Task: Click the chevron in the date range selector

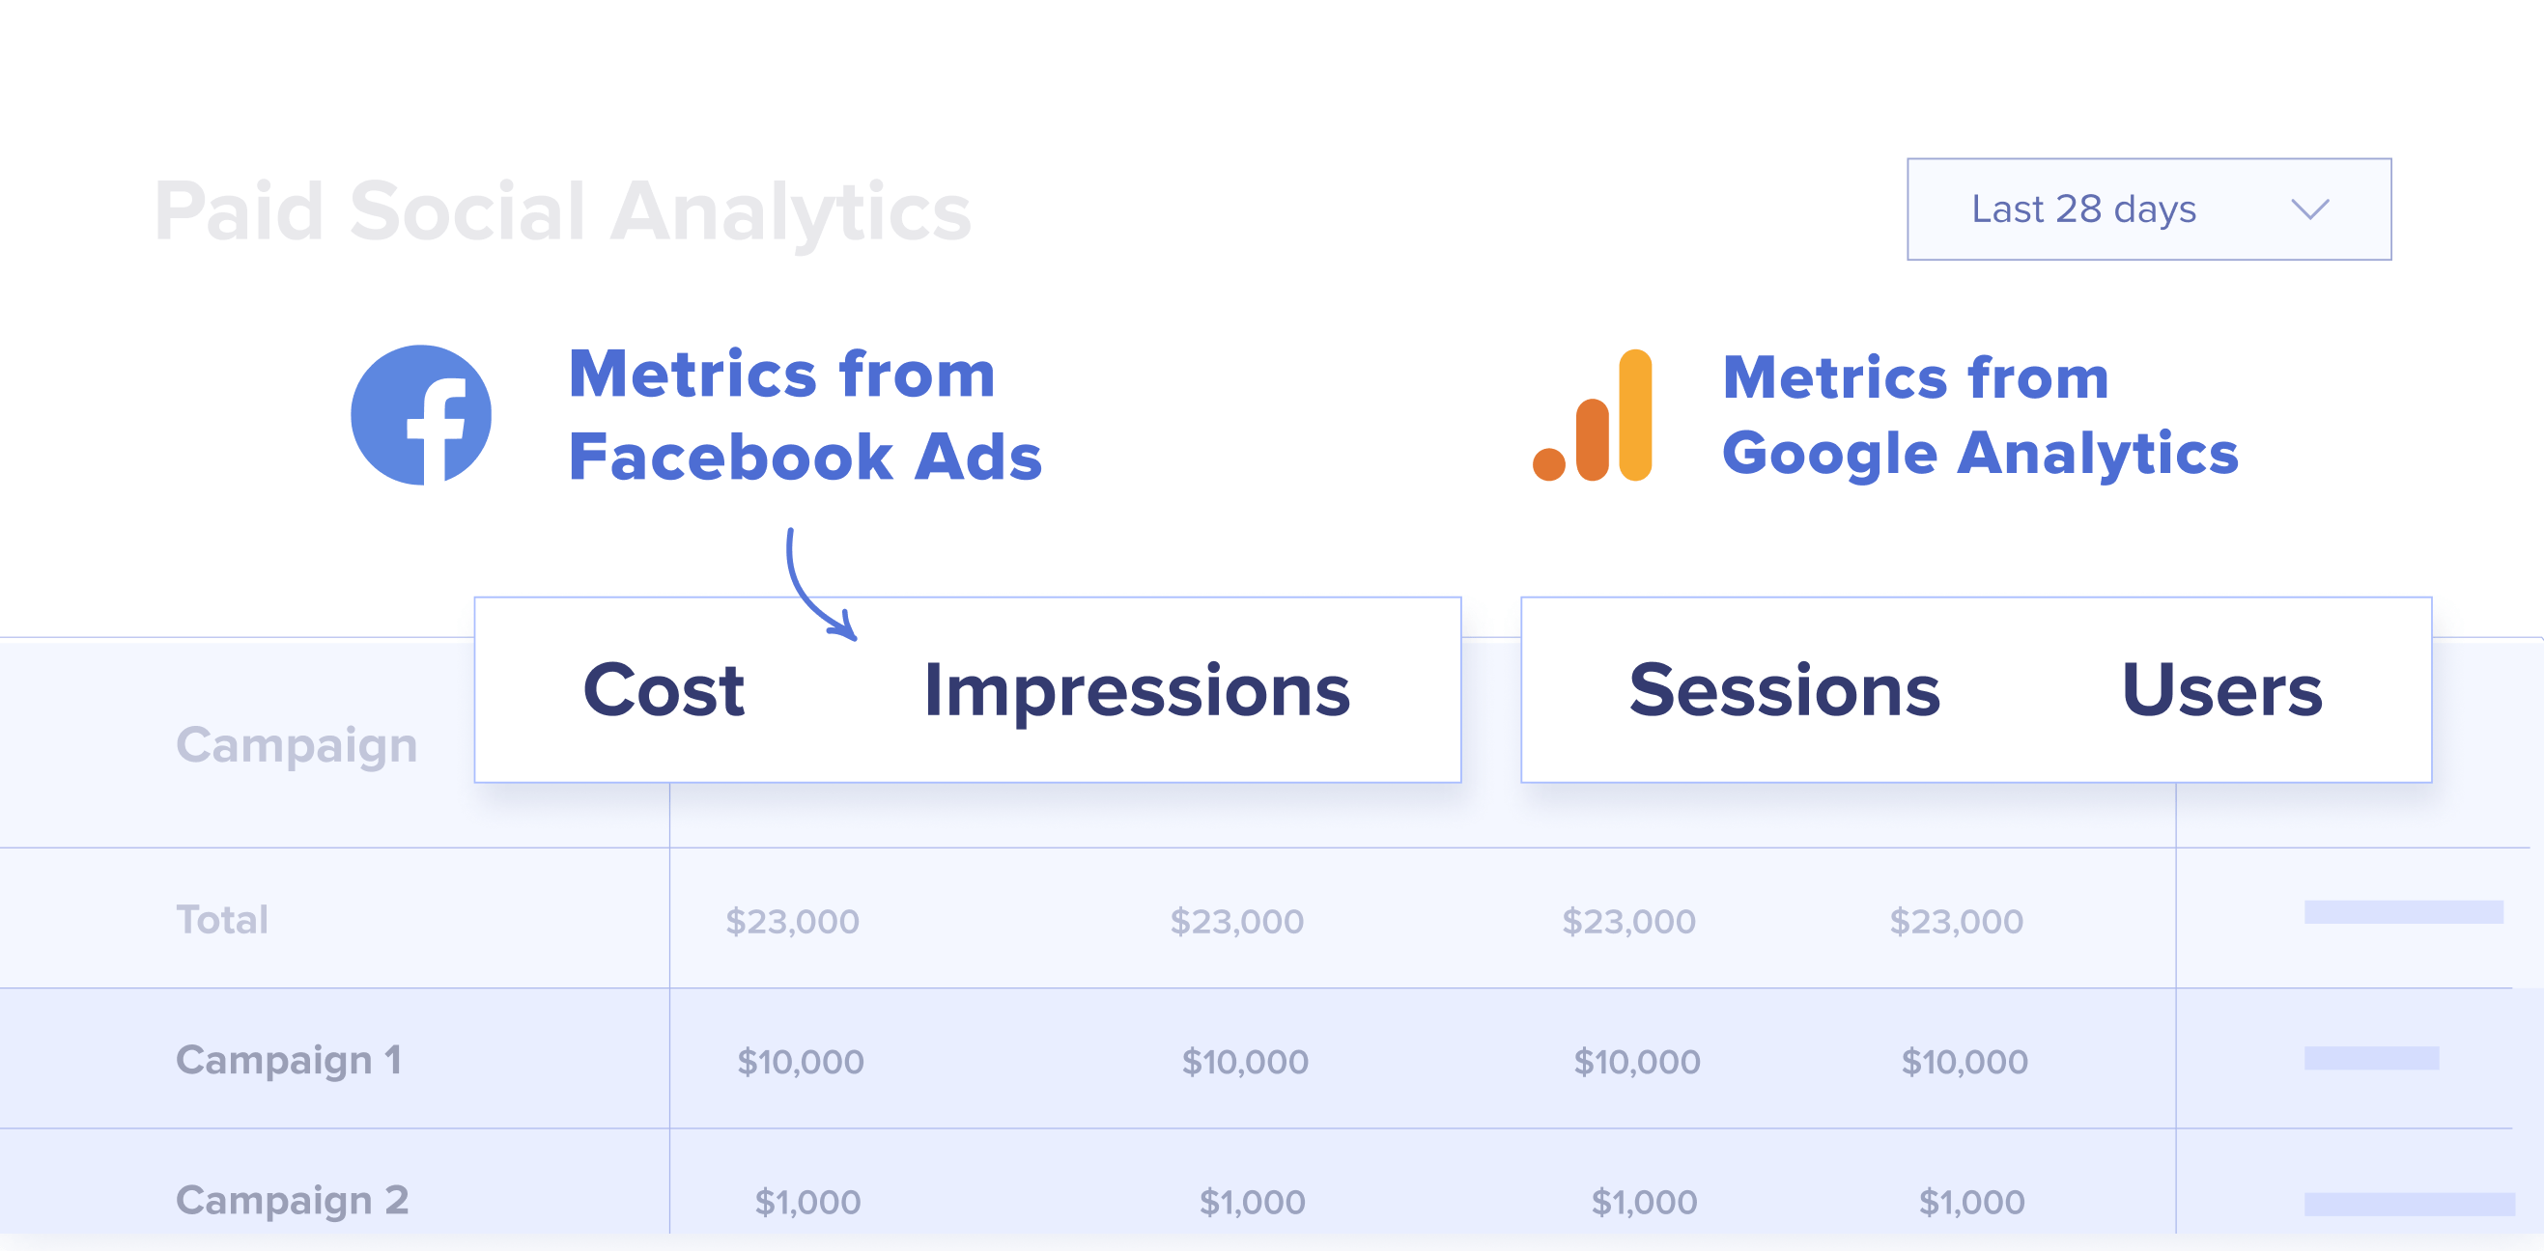Action: pyautogui.click(x=2310, y=209)
